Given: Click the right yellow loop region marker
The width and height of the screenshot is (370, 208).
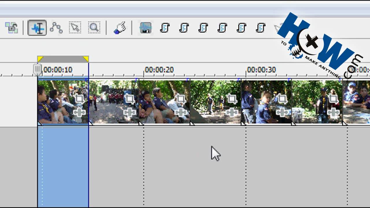Looking at the screenshot, I should 86,59.
